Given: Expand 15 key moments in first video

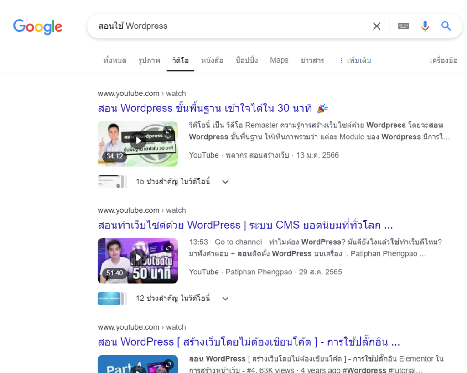Looking at the screenshot, I should [x=225, y=182].
